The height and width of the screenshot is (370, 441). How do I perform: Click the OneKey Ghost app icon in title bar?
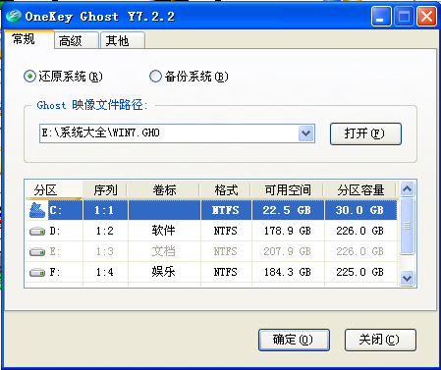[x=14, y=16]
